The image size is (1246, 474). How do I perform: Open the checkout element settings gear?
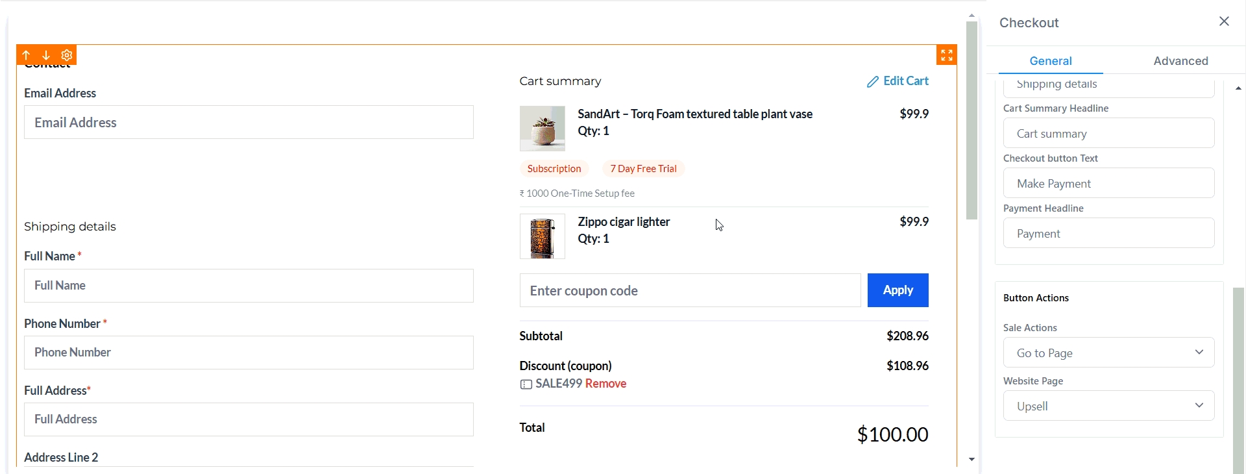pos(66,55)
